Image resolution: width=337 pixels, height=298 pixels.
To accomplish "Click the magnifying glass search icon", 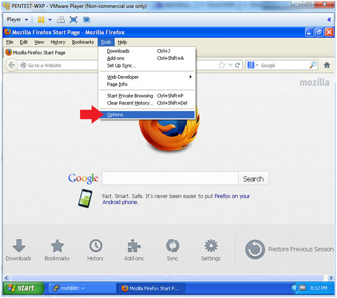I will [313, 65].
